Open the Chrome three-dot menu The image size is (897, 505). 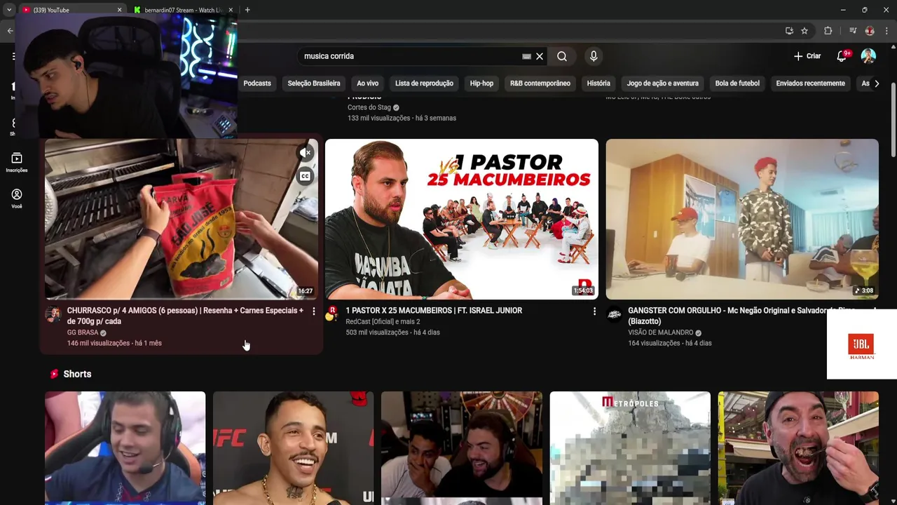click(x=886, y=31)
